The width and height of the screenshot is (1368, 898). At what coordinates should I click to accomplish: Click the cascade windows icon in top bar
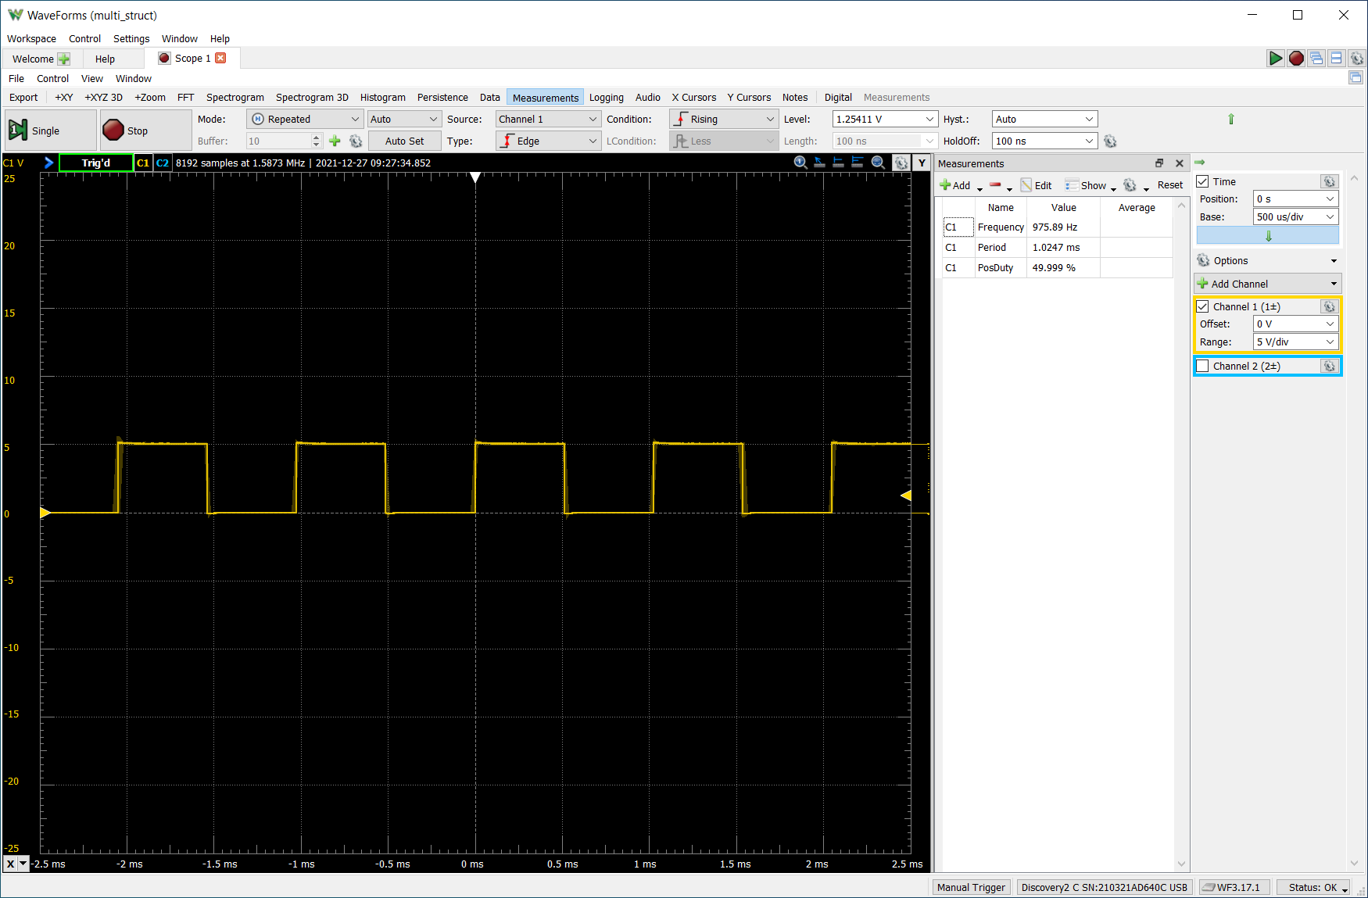[1316, 59]
